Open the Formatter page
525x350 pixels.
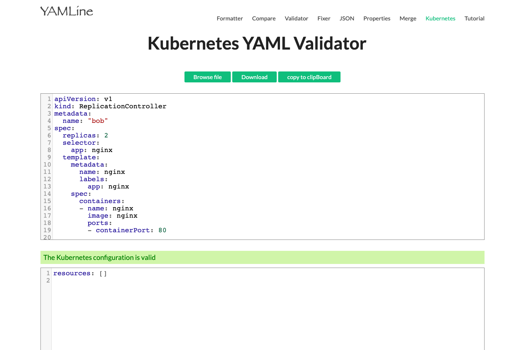click(230, 18)
